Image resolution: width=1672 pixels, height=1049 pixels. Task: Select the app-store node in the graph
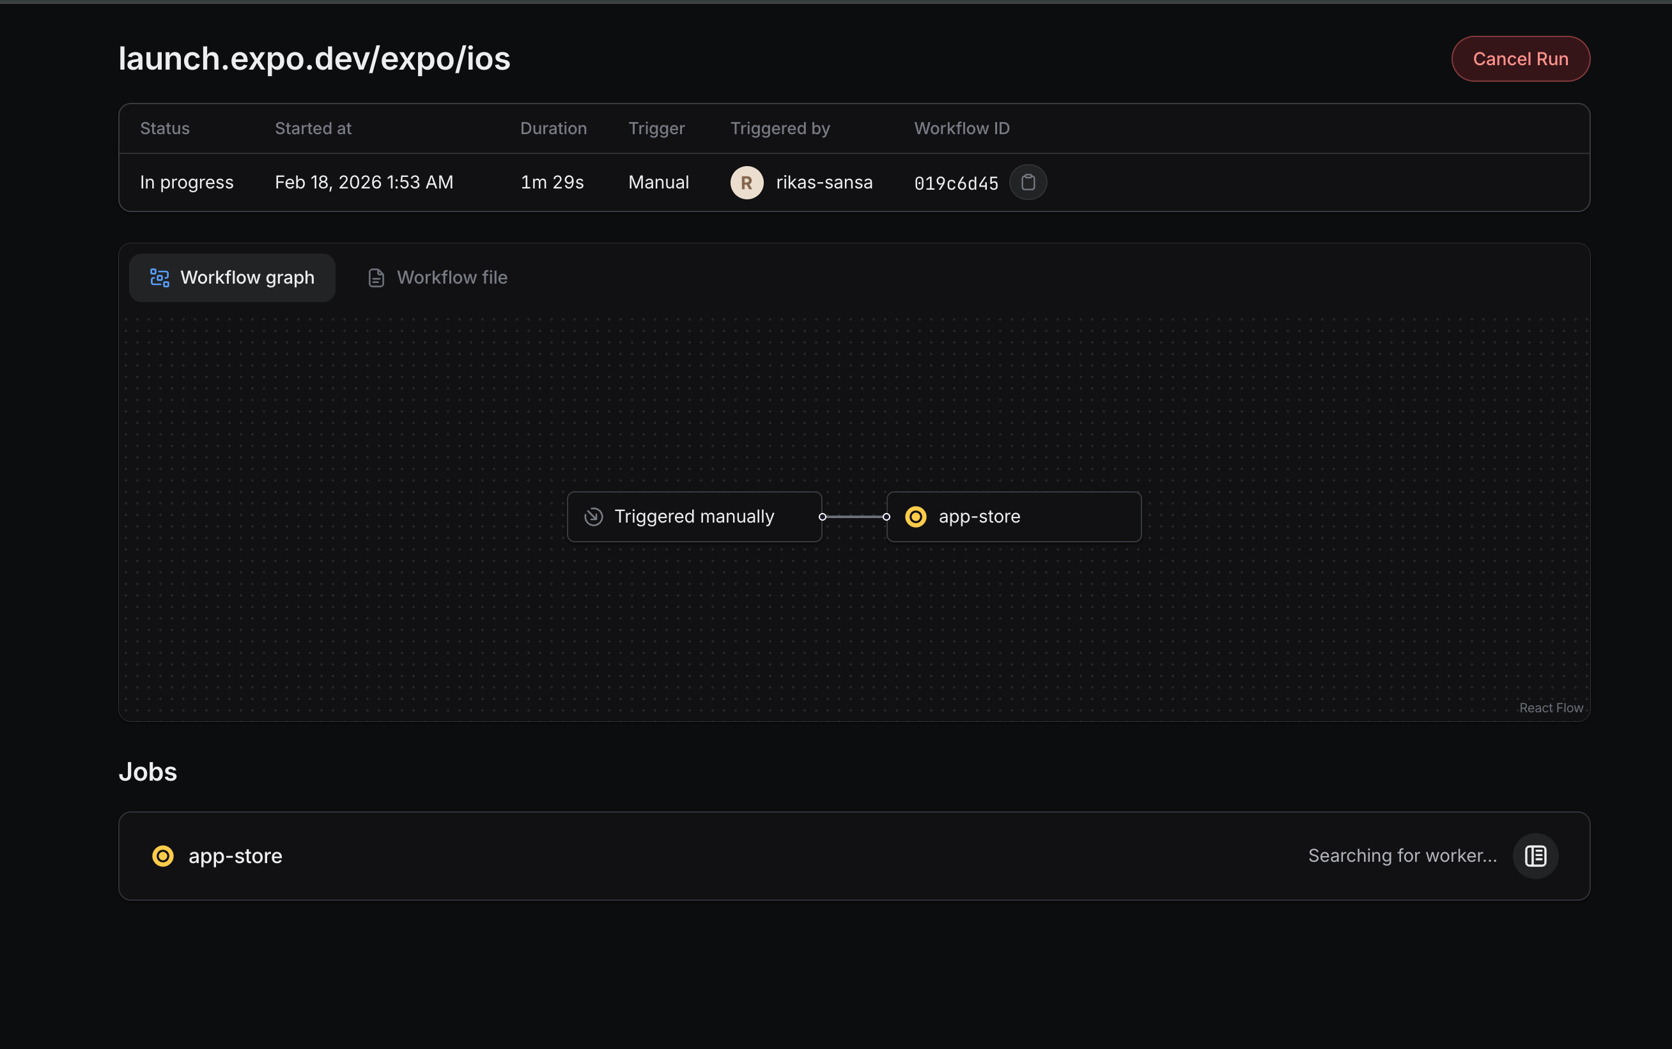1012,516
